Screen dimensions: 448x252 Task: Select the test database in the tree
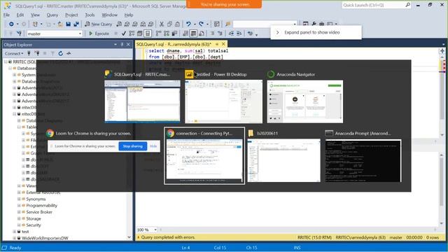[25, 232]
